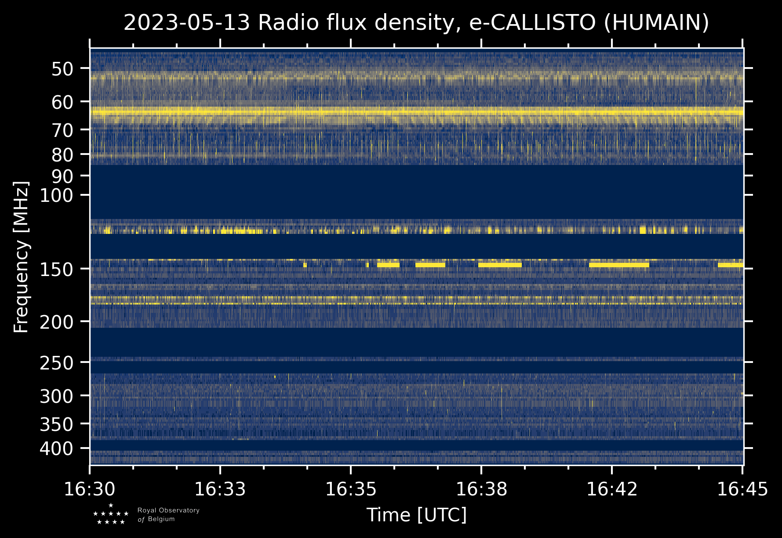The width and height of the screenshot is (782, 538).
Task: Click the 200 MHz frequency tick label
Action: (x=56, y=323)
